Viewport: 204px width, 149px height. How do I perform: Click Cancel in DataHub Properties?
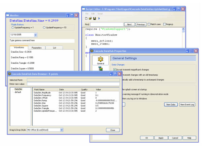click(x=175, y=138)
